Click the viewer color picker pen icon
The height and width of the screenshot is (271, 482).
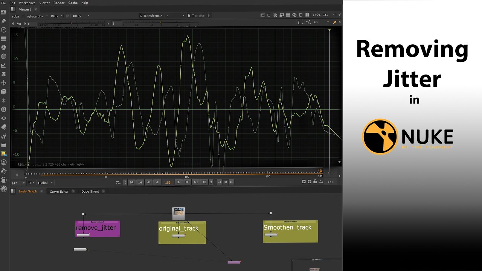(335, 22)
